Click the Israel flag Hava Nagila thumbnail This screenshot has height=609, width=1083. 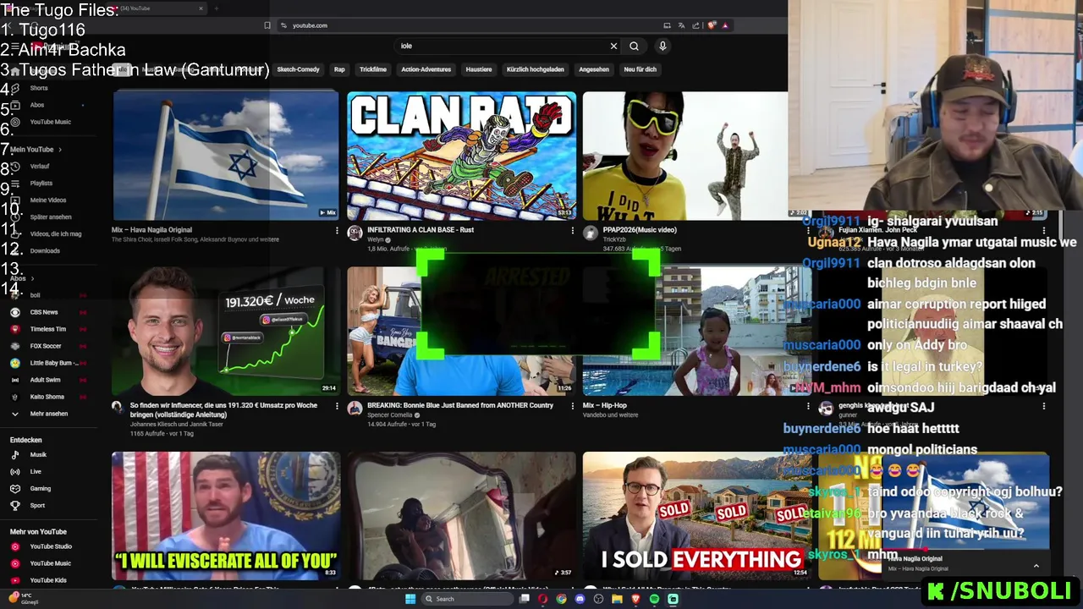click(x=226, y=156)
